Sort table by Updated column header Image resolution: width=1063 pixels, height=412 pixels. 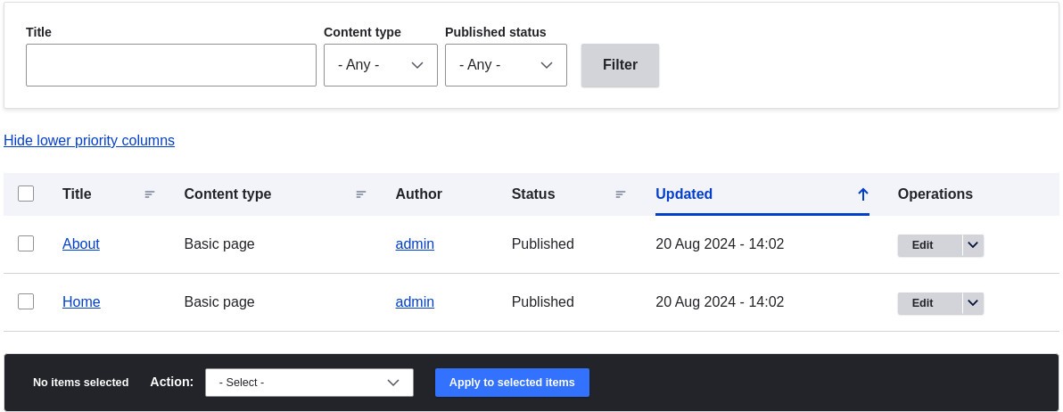coord(684,194)
